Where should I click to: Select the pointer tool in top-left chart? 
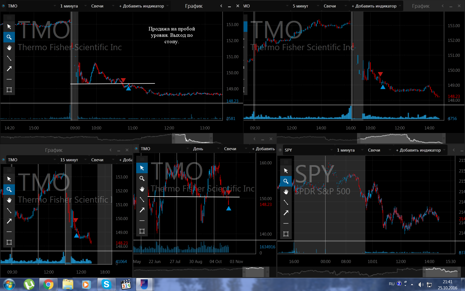tap(9, 27)
